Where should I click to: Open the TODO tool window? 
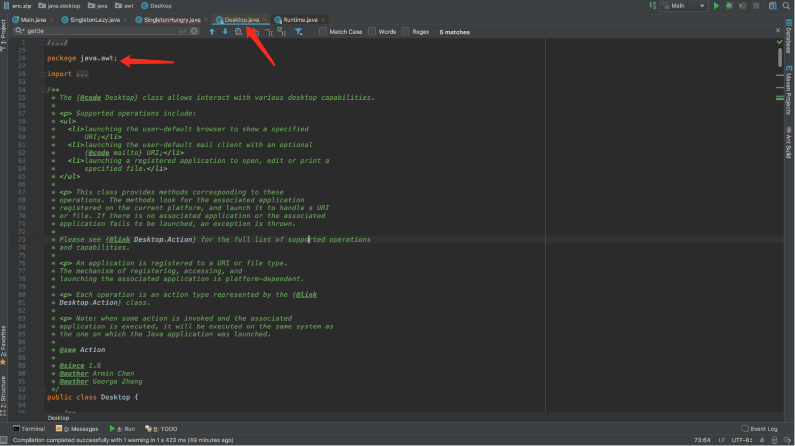coord(161,429)
